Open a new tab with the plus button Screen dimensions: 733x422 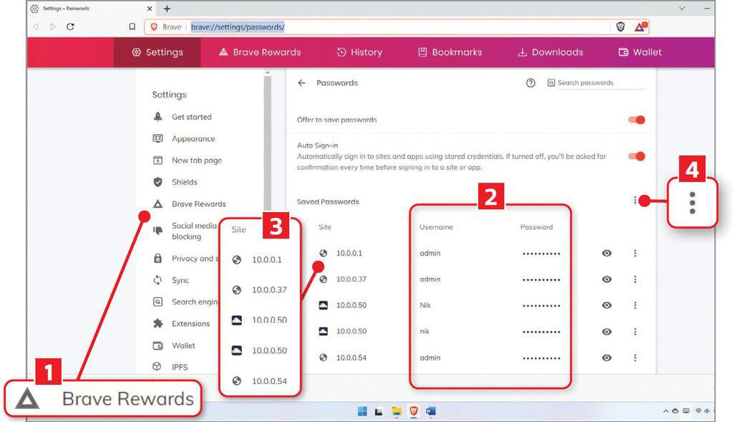click(167, 9)
